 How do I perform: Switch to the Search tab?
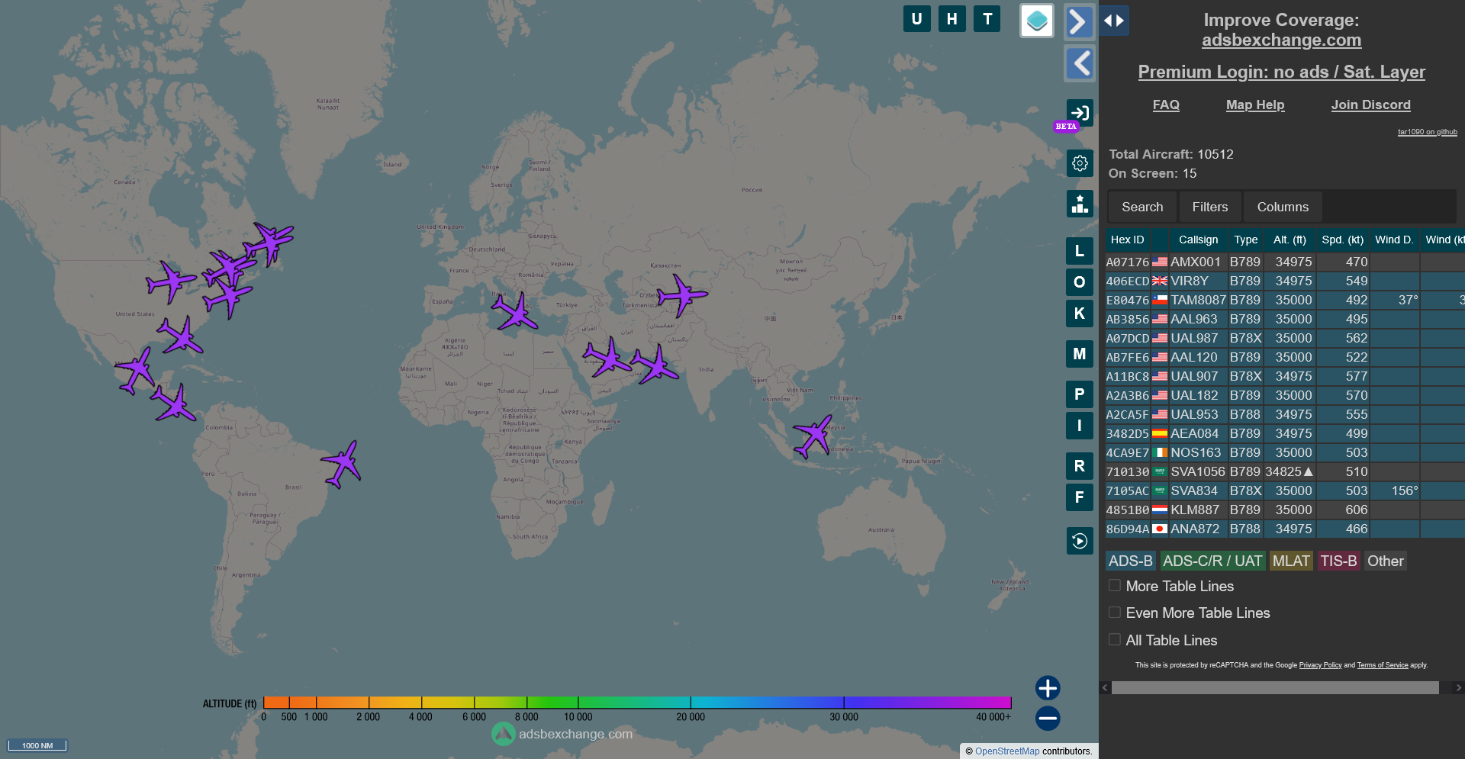point(1142,207)
